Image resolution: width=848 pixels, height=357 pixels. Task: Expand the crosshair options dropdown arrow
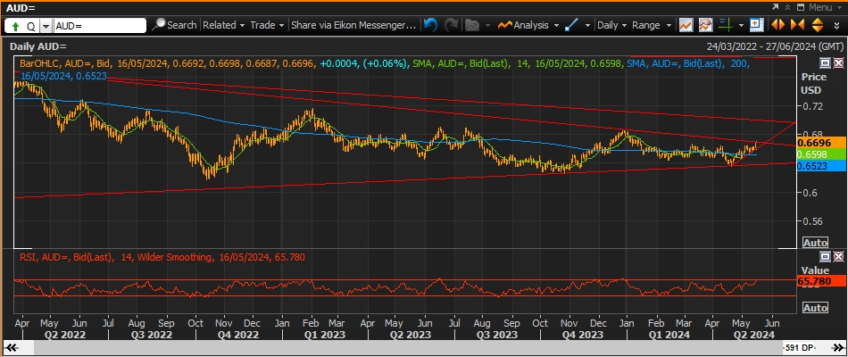pos(741,25)
